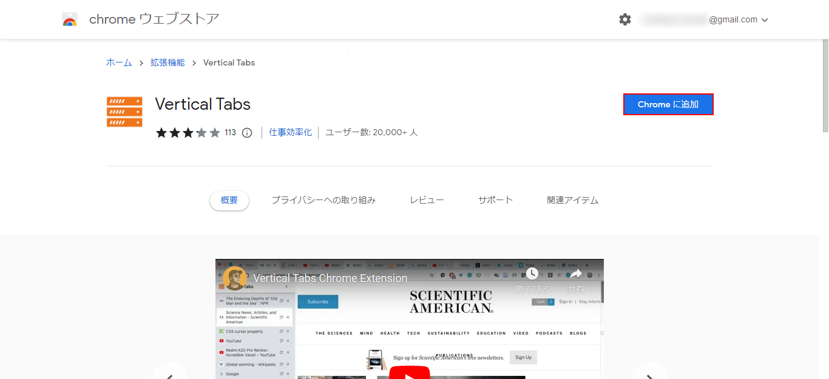
Task: Click the ユーザー数: 20,000+ 人 text
Action: (371, 132)
